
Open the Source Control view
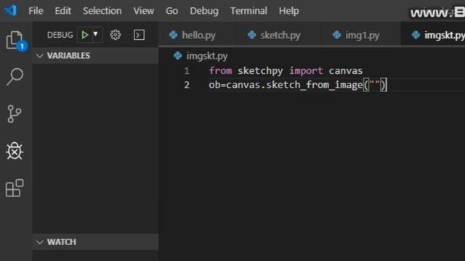click(x=15, y=114)
